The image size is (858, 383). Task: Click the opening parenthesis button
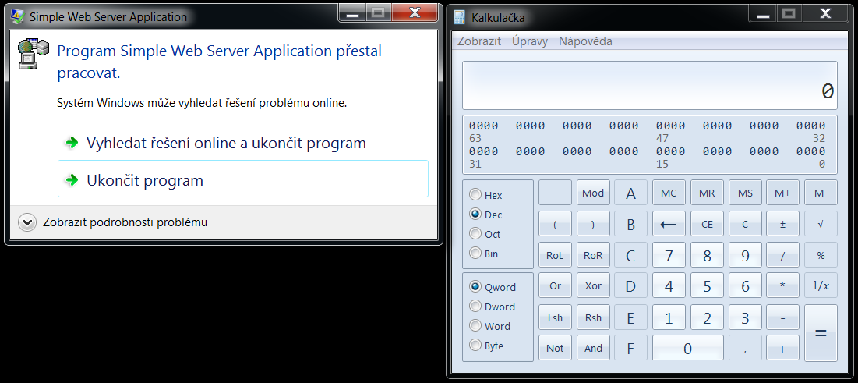click(x=555, y=224)
